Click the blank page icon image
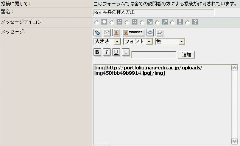 pos(104,22)
